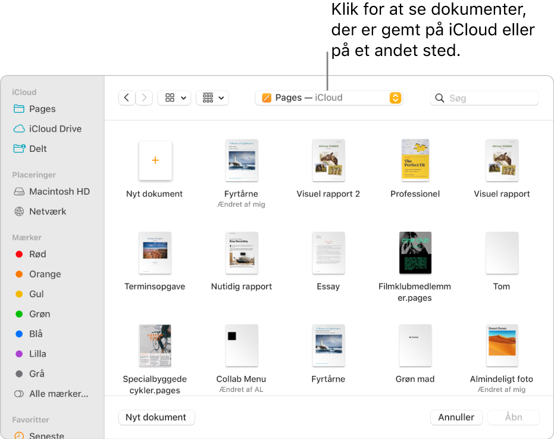The height and width of the screenshot is (439, 554).
Task: Select Pages folder in the sidebar
Action: [x=42, y=109]
